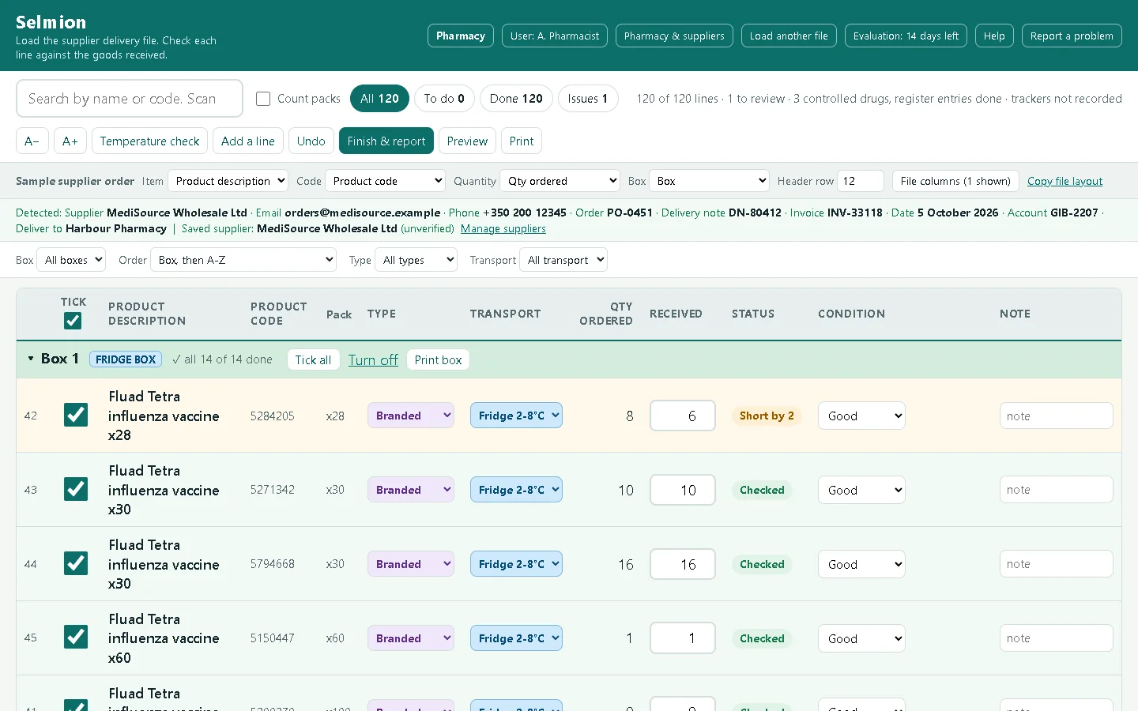Open Condition dropdown for line 43
1138x711 pixels.
pyautogui.click(x=861, y=490)
